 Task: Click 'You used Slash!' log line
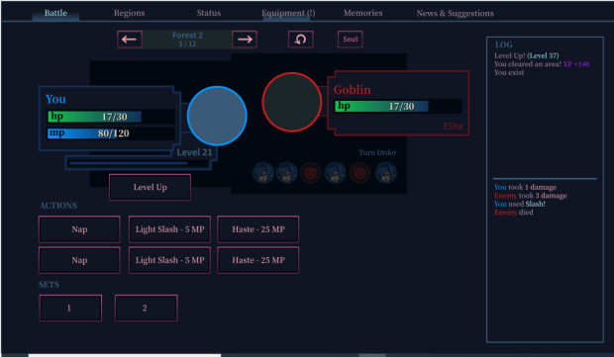[x=520, y=204]
